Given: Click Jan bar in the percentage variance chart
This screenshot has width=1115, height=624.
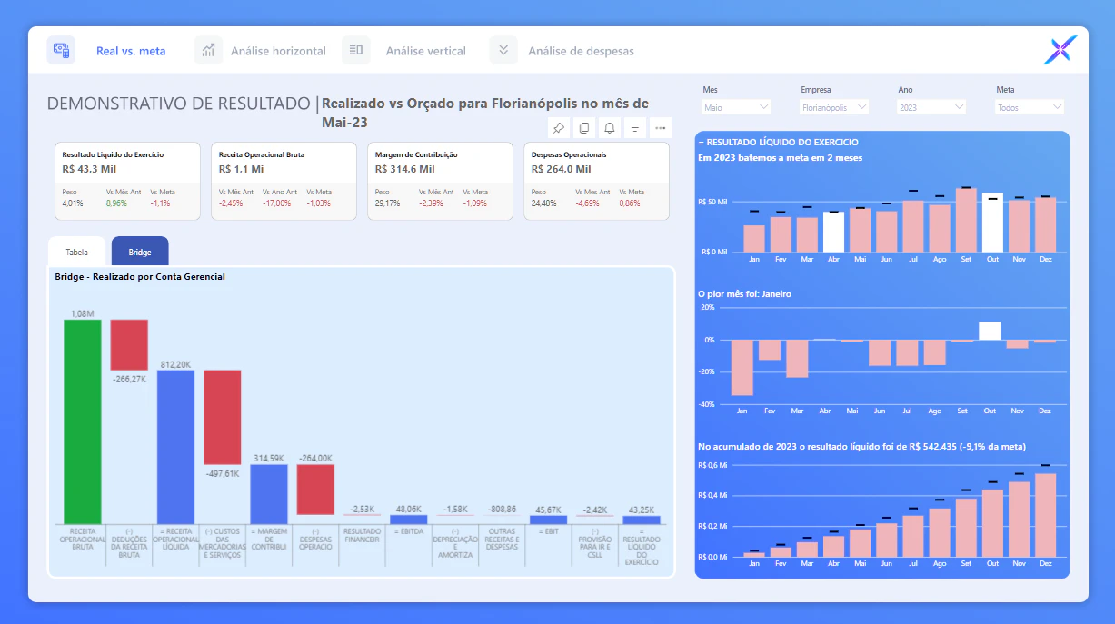Looking at the screenshot, I should [x=742, y=367].
